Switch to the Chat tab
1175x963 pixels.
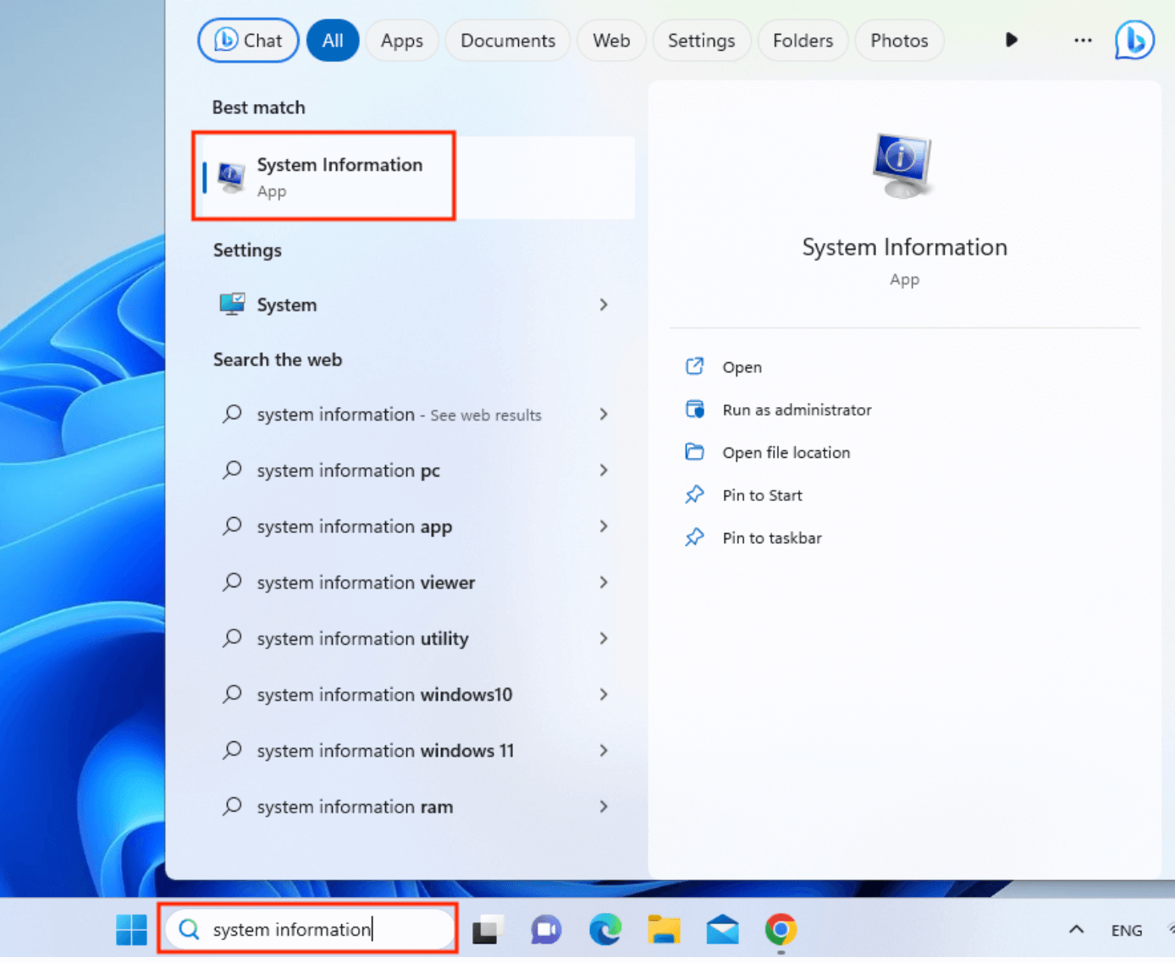(x=248, y=40)
